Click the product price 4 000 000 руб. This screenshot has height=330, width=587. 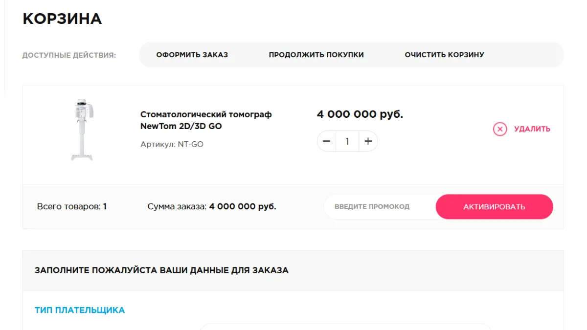(x=360, y=114)
